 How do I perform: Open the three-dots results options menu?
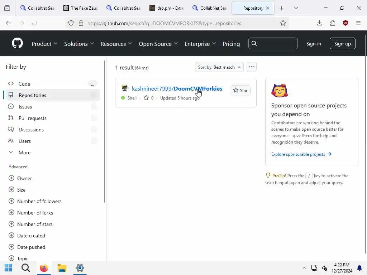pyautogui.click(x=251, y=67)
